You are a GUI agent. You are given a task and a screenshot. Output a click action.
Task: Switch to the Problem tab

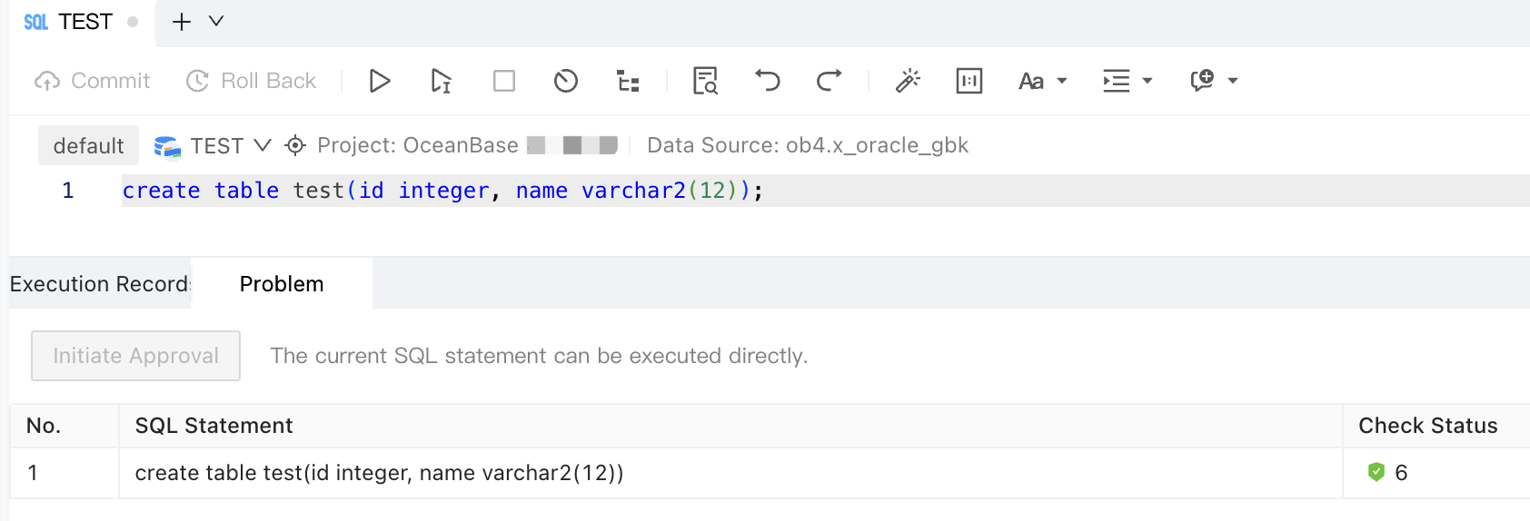[x=282, y=284]
